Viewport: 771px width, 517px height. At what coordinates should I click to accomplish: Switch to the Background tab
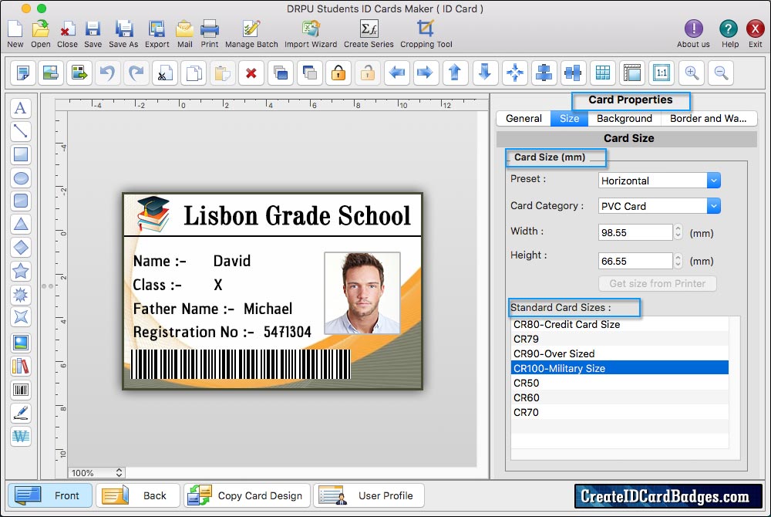[624, 119]
